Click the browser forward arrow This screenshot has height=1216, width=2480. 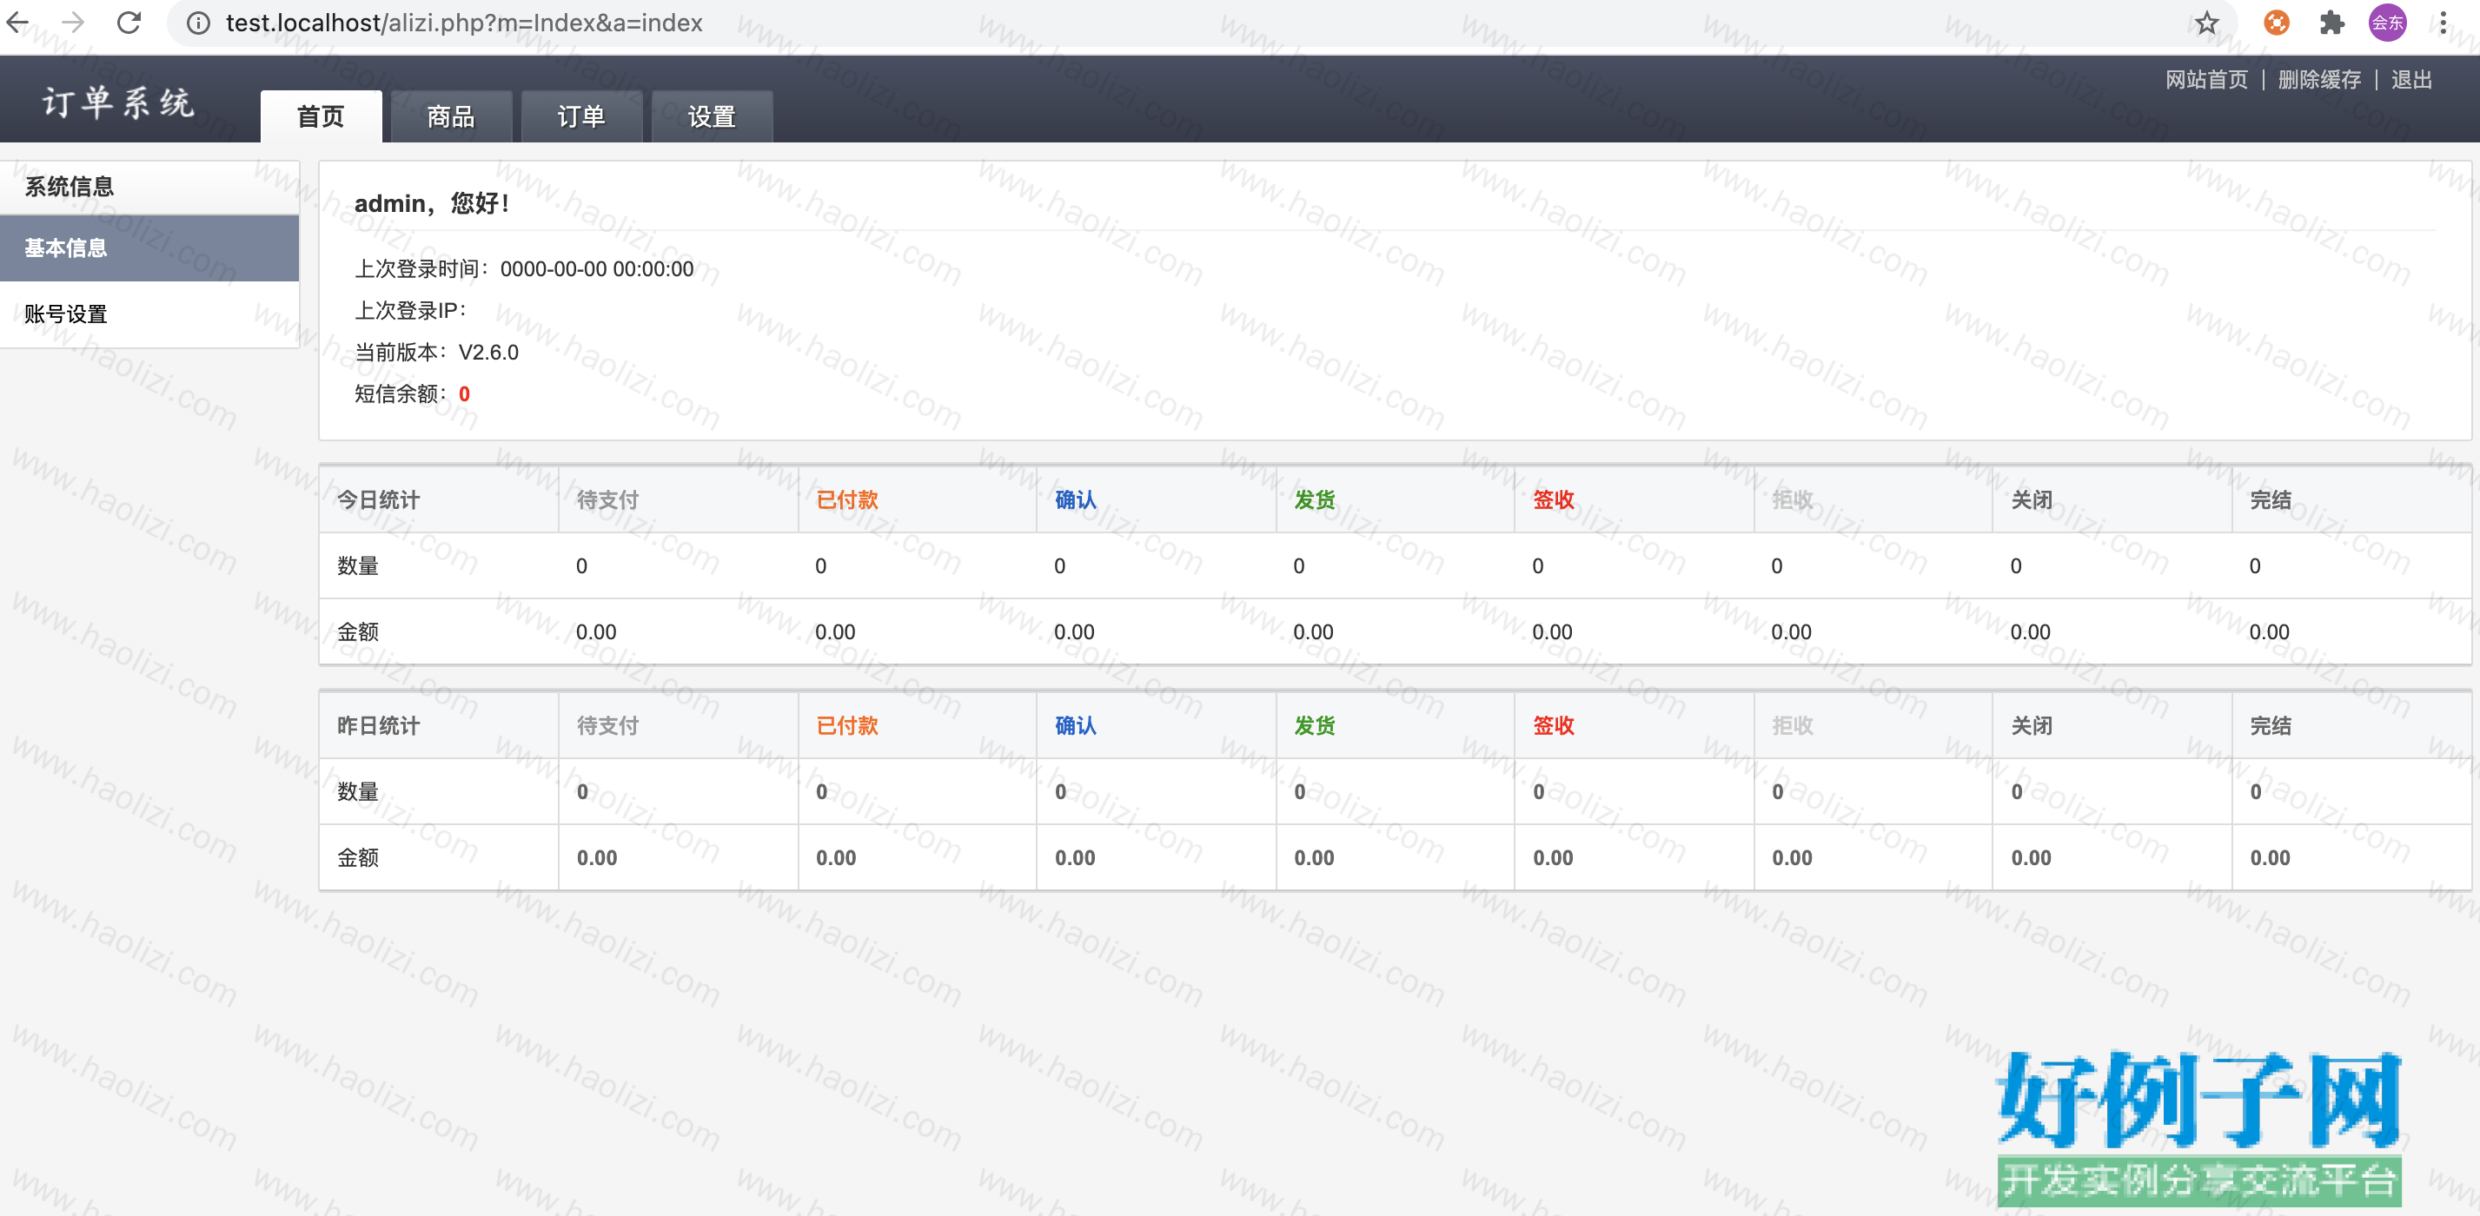click(x=73, y=22)
